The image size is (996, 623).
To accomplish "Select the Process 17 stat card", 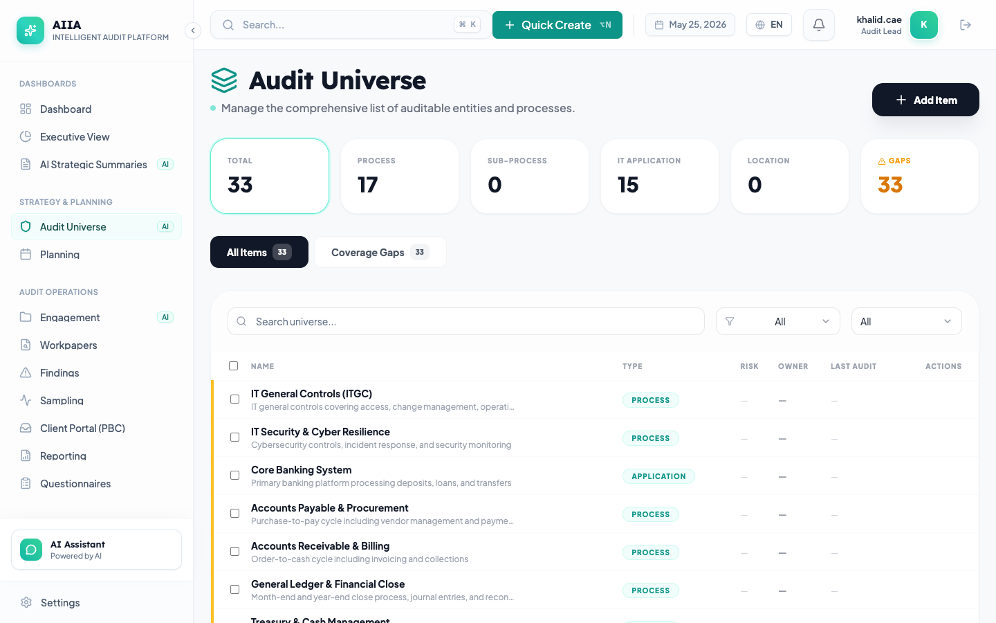I will tap(400, 176).
